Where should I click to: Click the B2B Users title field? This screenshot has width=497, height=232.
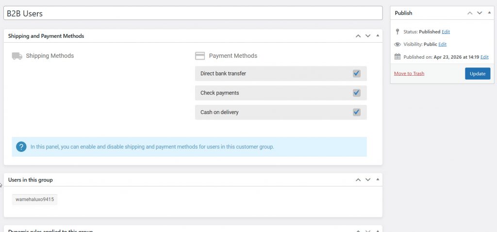coord(192,13)
